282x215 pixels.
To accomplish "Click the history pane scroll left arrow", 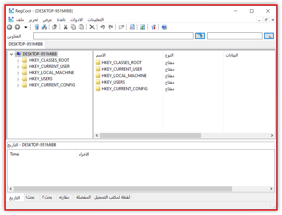I will point(10,189).
